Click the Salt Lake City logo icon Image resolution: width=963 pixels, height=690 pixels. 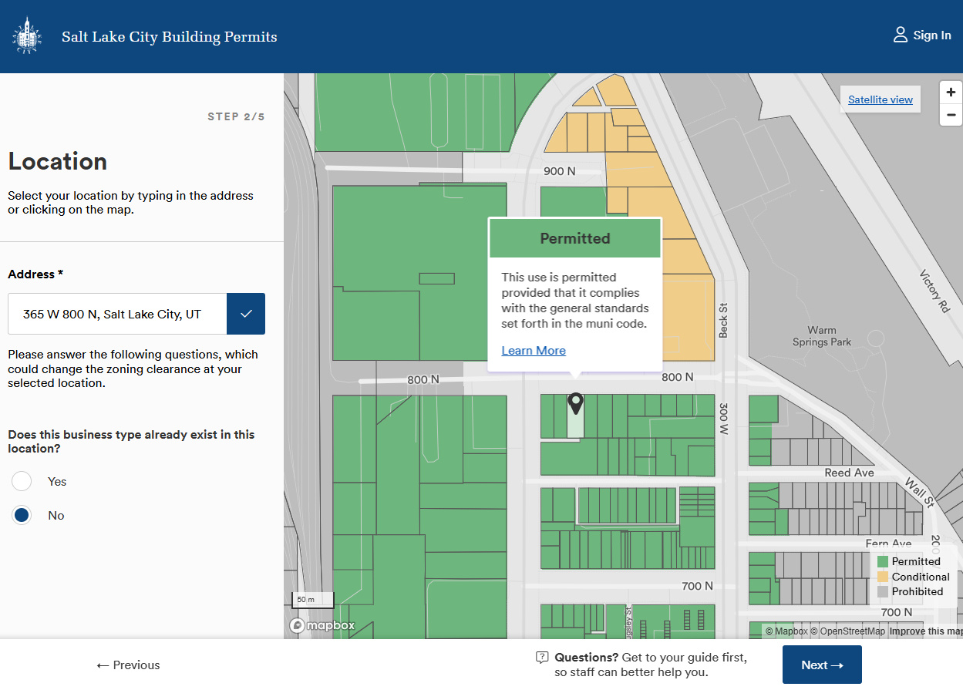26,35
